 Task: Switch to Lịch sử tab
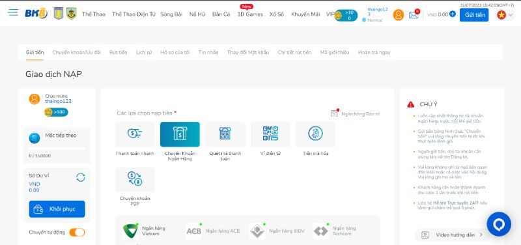144,52
